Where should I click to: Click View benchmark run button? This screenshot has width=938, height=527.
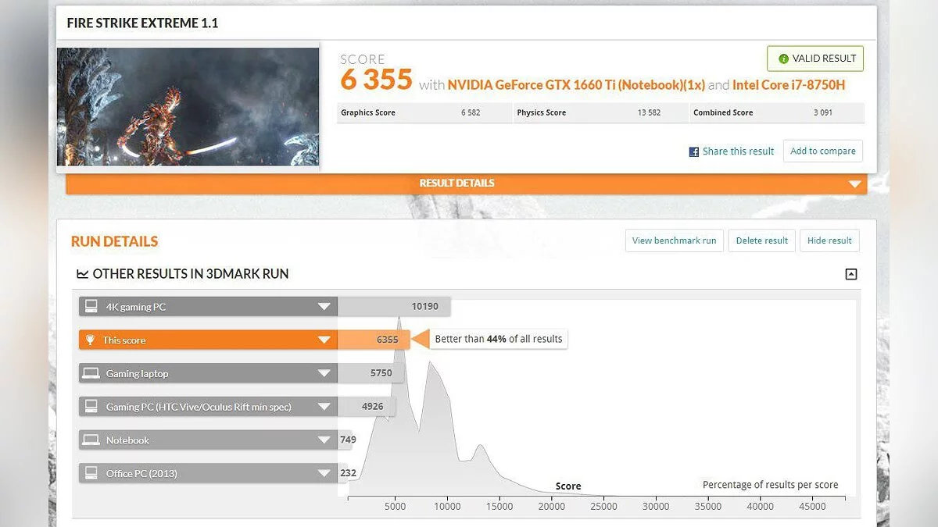[675, 240]
